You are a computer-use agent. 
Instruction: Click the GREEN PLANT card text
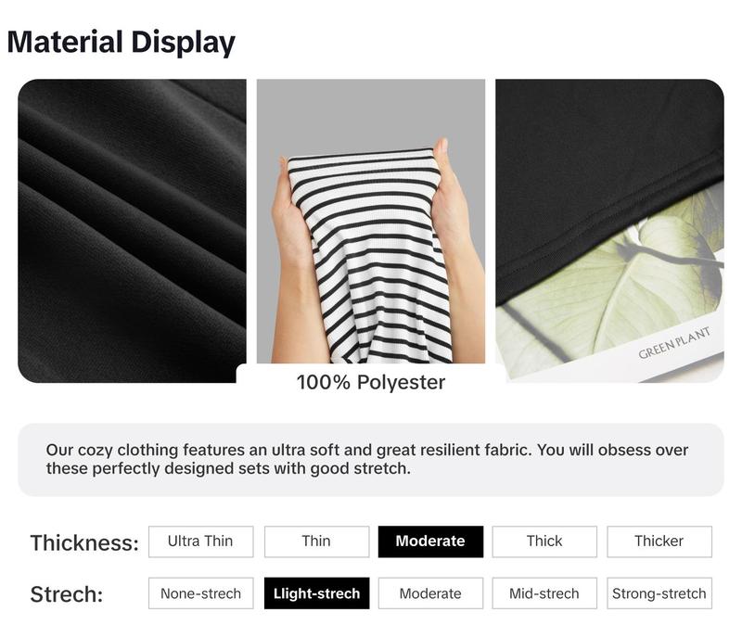[x=674, y=343]
